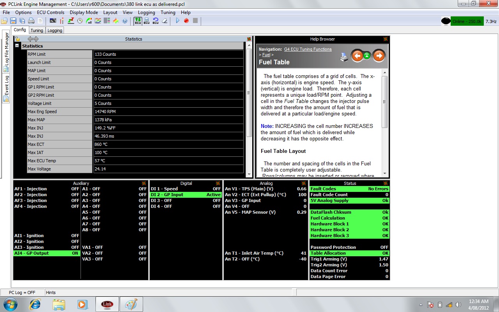Toggle the ECU connection button with green arrows

[x=138, y=21]
